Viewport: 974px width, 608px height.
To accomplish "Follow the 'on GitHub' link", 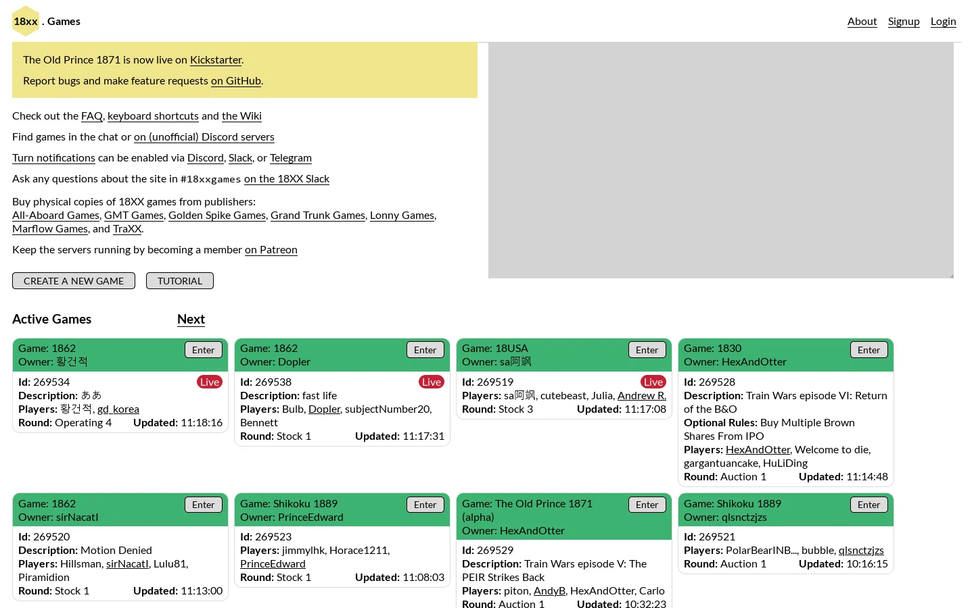I will 236,81.
